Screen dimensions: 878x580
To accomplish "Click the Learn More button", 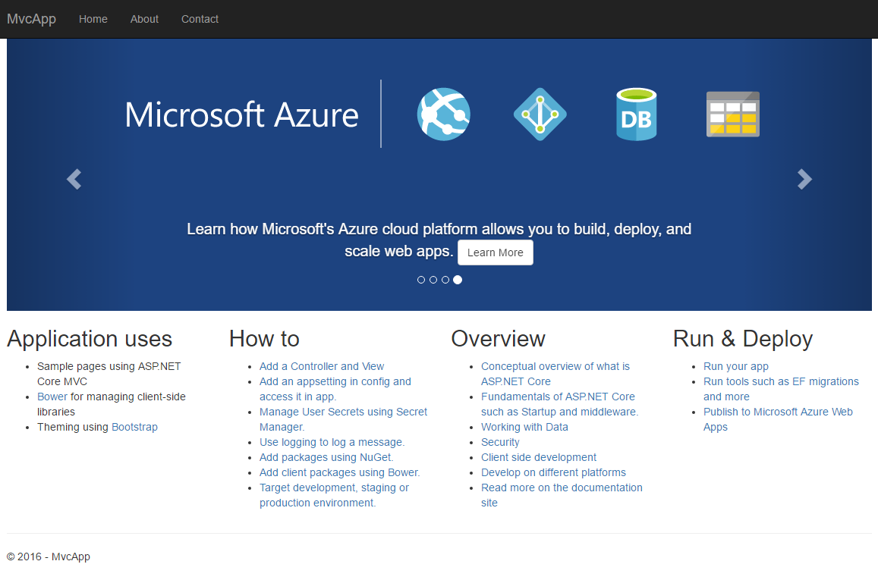I will point(495,252).
